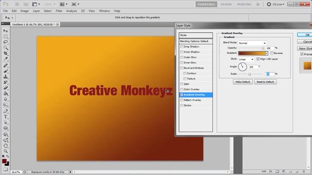This screenshot has width=312, height=175.
Task: Enable the Inner Glow checkbox
Action: pos(182,63)
